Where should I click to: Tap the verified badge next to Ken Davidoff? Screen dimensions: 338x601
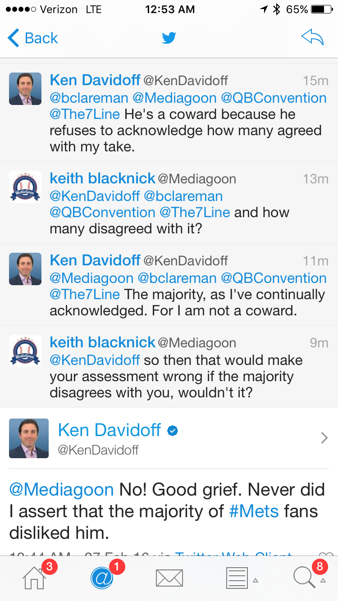(172, 431)
